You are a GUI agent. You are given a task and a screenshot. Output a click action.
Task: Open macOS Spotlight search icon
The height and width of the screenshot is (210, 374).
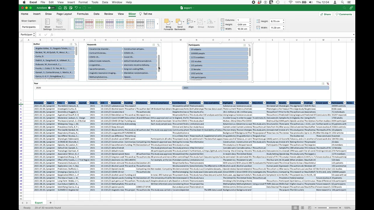pyautogui.click(x=342, y=2)
